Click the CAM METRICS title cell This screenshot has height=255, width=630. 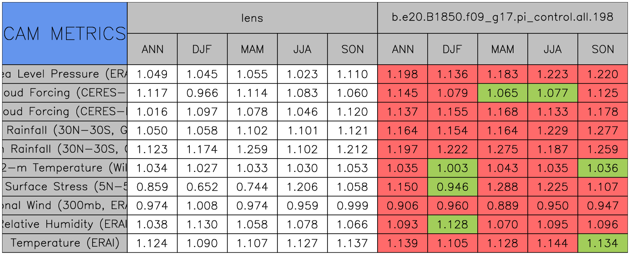[x=65, y=33]
